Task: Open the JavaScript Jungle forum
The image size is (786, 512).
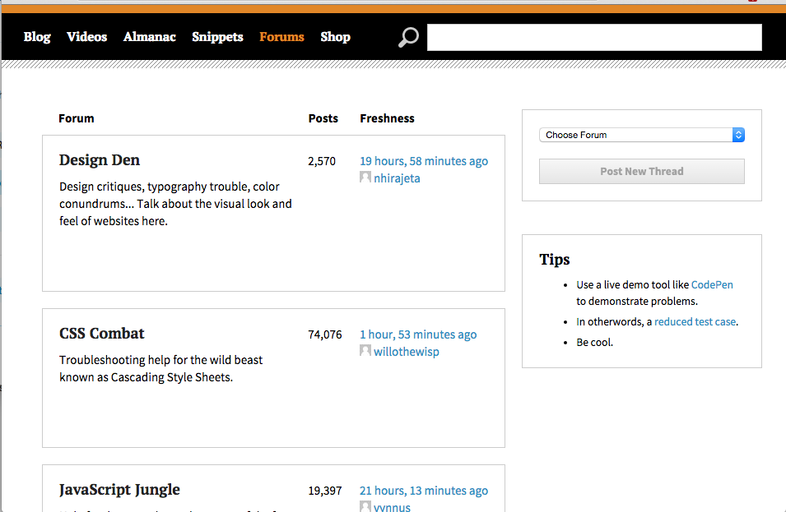Action: [119, 490]
